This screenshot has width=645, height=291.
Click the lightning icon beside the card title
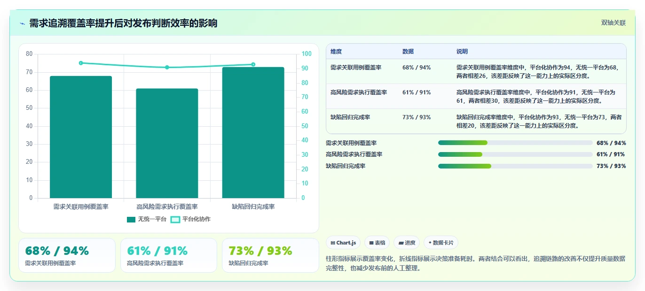point(22,23)
